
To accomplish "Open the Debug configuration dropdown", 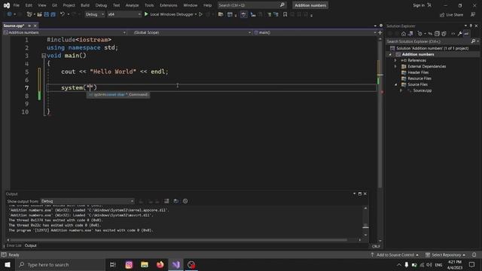I will pos(95,14).
